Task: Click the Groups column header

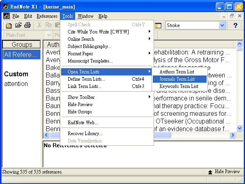Action: click(21, 44)
